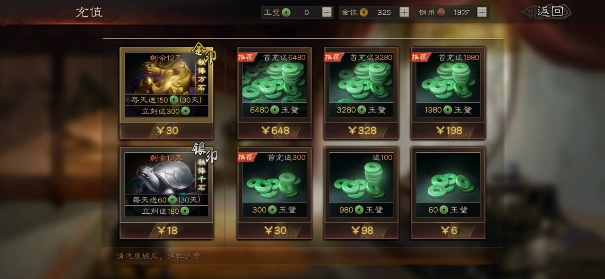Click the 推荐 tag on 6480 pack
Screen dimensions: 605x279
246,57
